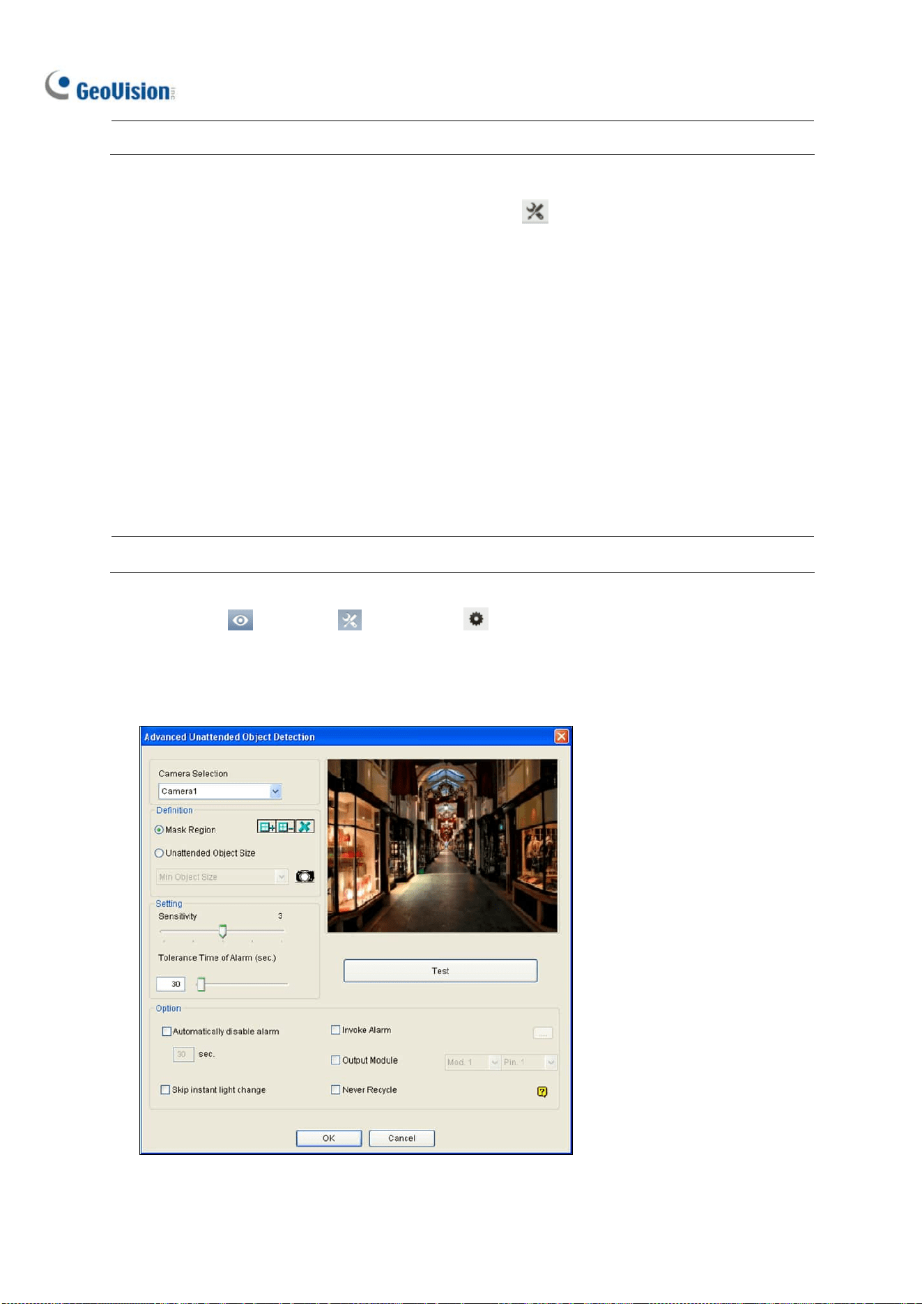Screen dimensions: 922x1304
Task: Enable Automatically disable alarm checkbox
Action: 167,1031
